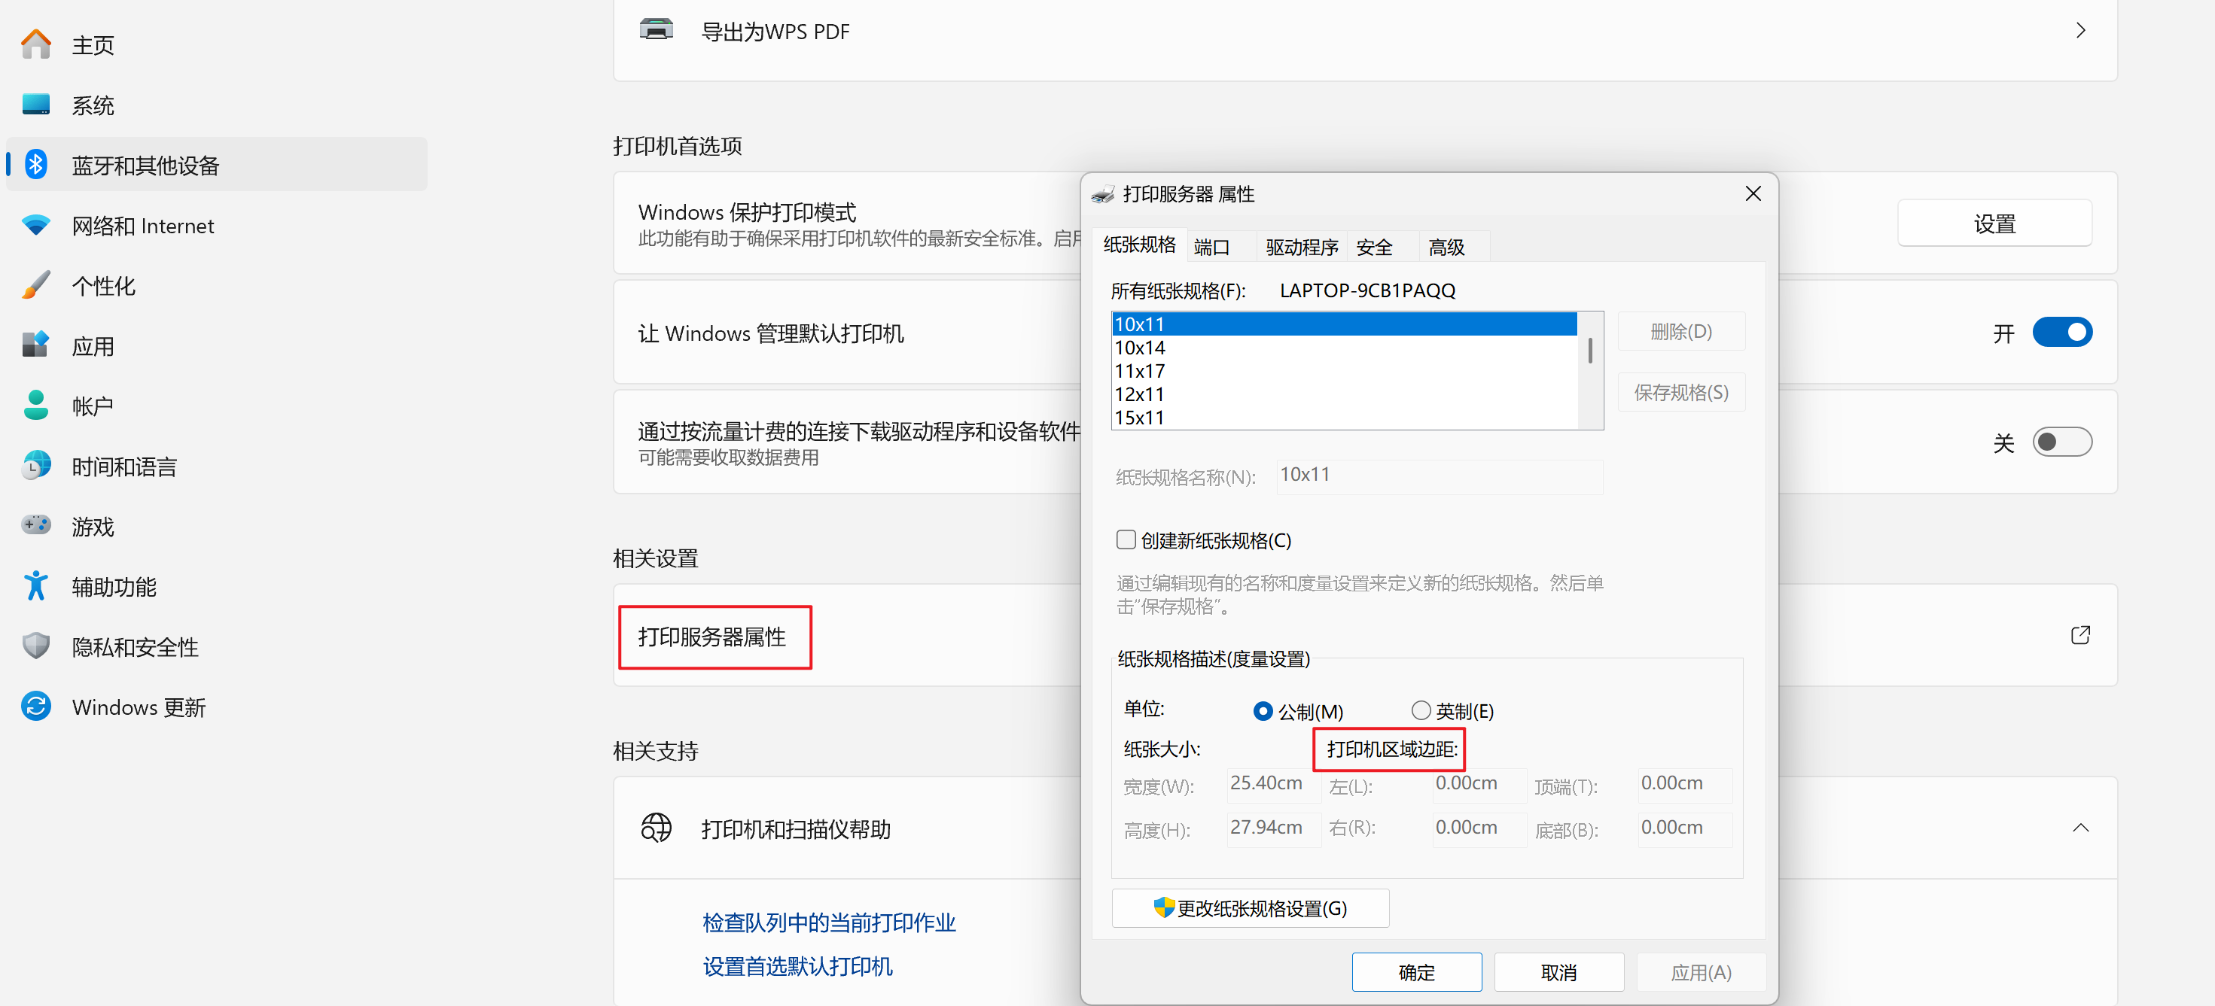Screen dimensions: 2215x1006
Task: Select the English units radio button
Action: [1421, 710]
